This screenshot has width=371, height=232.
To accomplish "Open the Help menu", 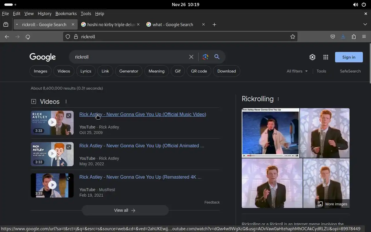I will (x=99, y=14).
